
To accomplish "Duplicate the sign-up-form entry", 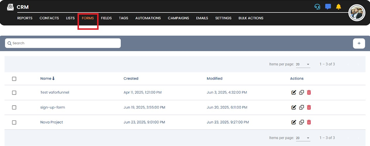I will click(x=302, y=107).
